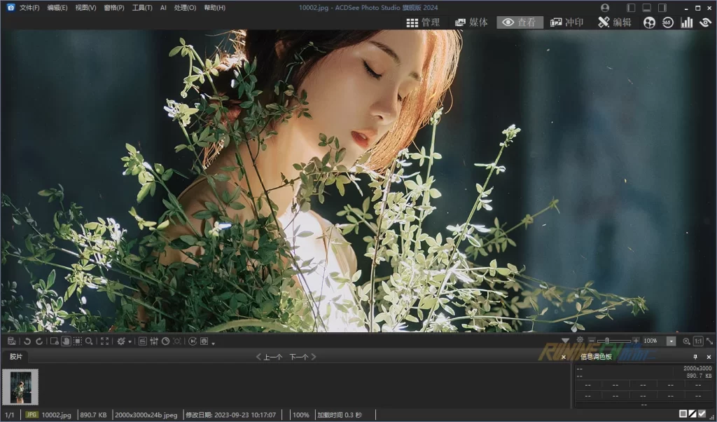Expand the auto settings gear dropdown
Image resolution: width=717 pixels, height=422 pixels.
130,342
